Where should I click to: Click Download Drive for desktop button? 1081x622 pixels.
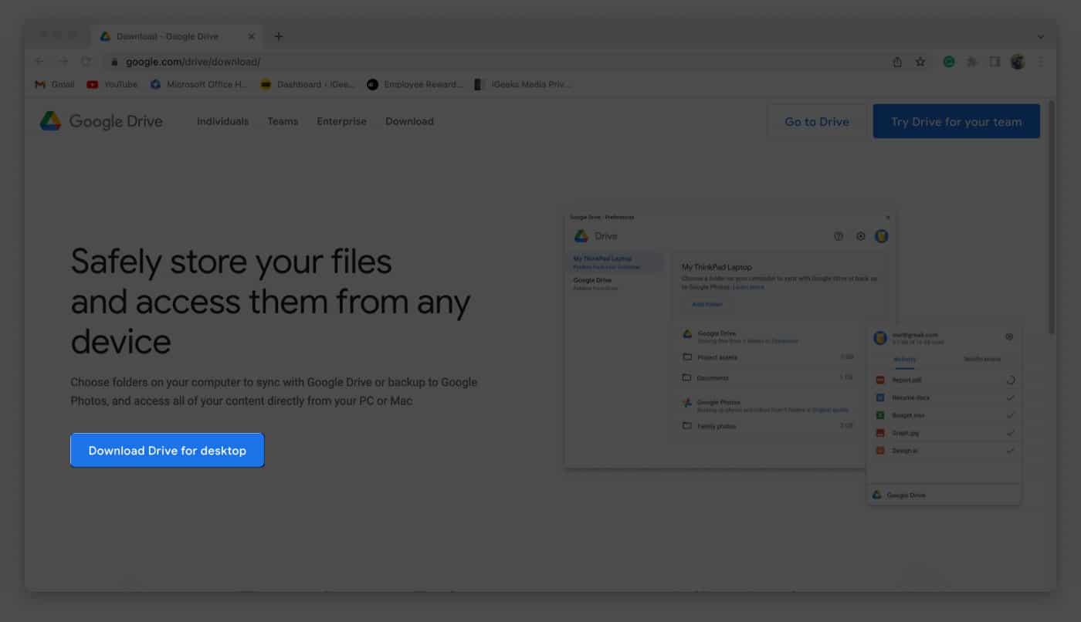coord(167,450)
